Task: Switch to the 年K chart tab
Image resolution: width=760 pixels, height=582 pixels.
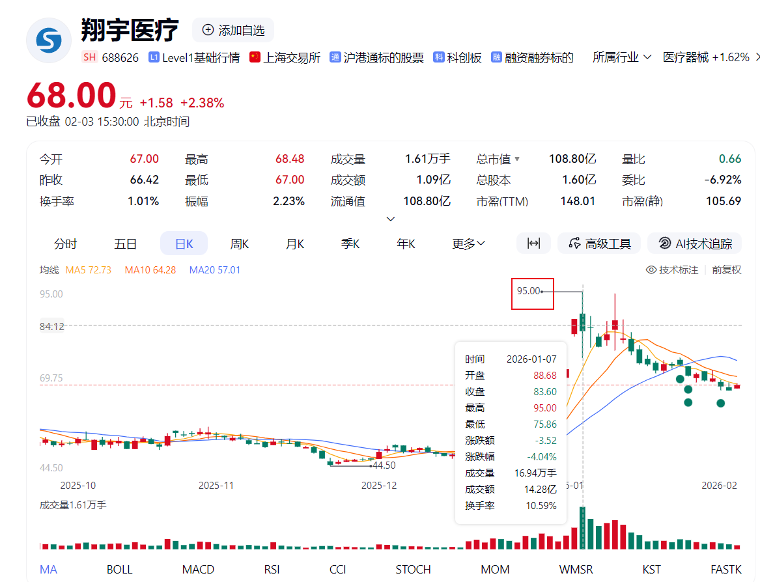Action: click(406, 243)
